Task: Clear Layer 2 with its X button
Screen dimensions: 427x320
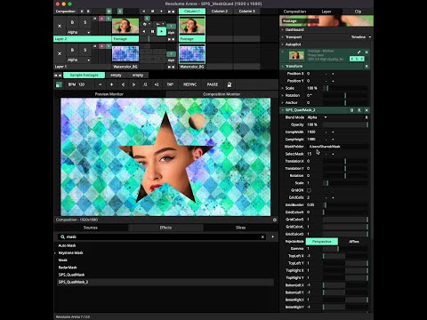Action: point(60,26)
